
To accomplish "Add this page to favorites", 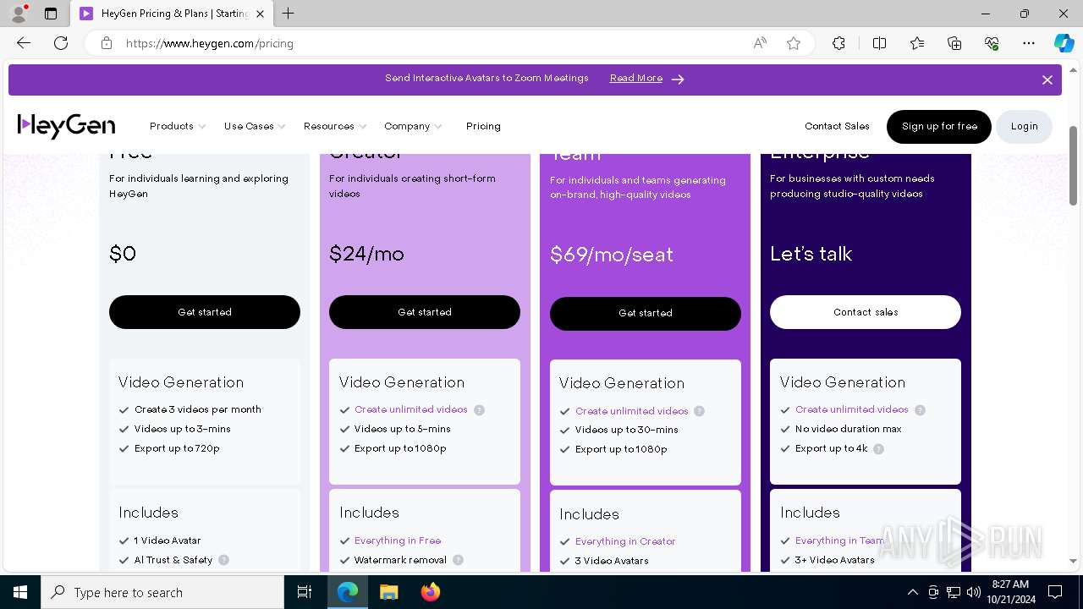I will [794, 43].
